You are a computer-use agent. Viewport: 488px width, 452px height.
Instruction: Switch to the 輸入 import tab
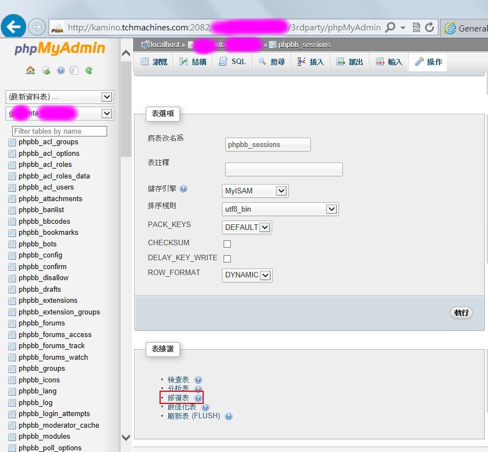click(389, 62)
